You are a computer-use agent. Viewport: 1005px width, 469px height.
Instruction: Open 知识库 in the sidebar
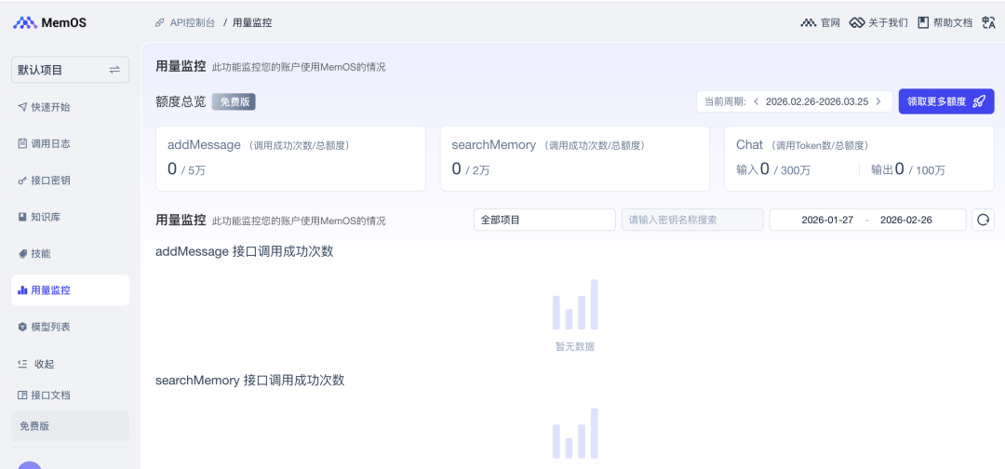[x=71, y=217]
